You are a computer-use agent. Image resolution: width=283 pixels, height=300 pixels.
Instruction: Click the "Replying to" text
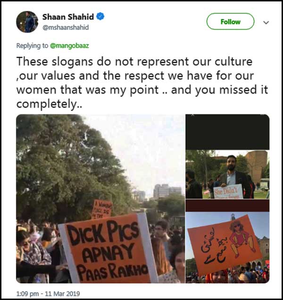[x=32, y=46]
